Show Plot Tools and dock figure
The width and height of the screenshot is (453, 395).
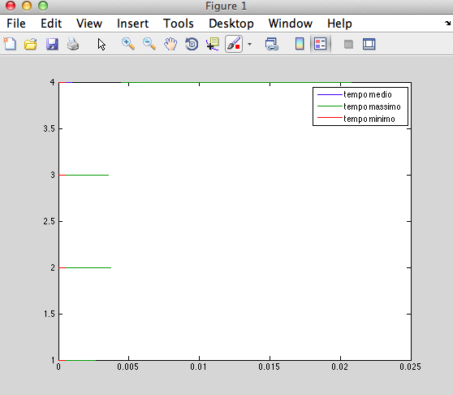[369, 44]
